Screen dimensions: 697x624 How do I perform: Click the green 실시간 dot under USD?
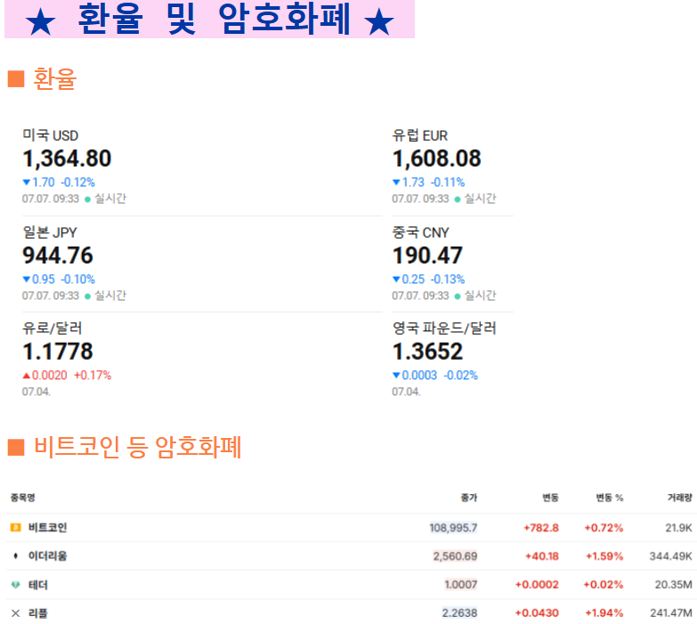tap(87, 199)
